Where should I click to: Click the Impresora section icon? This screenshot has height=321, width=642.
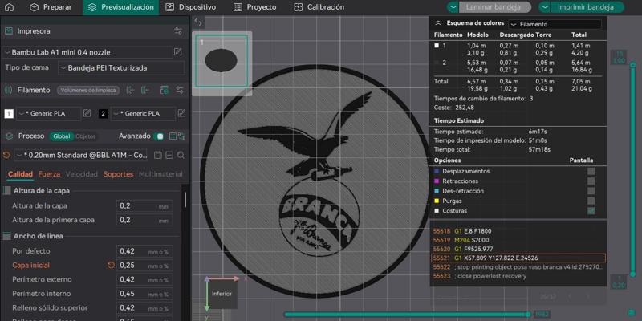coord(8,31)
